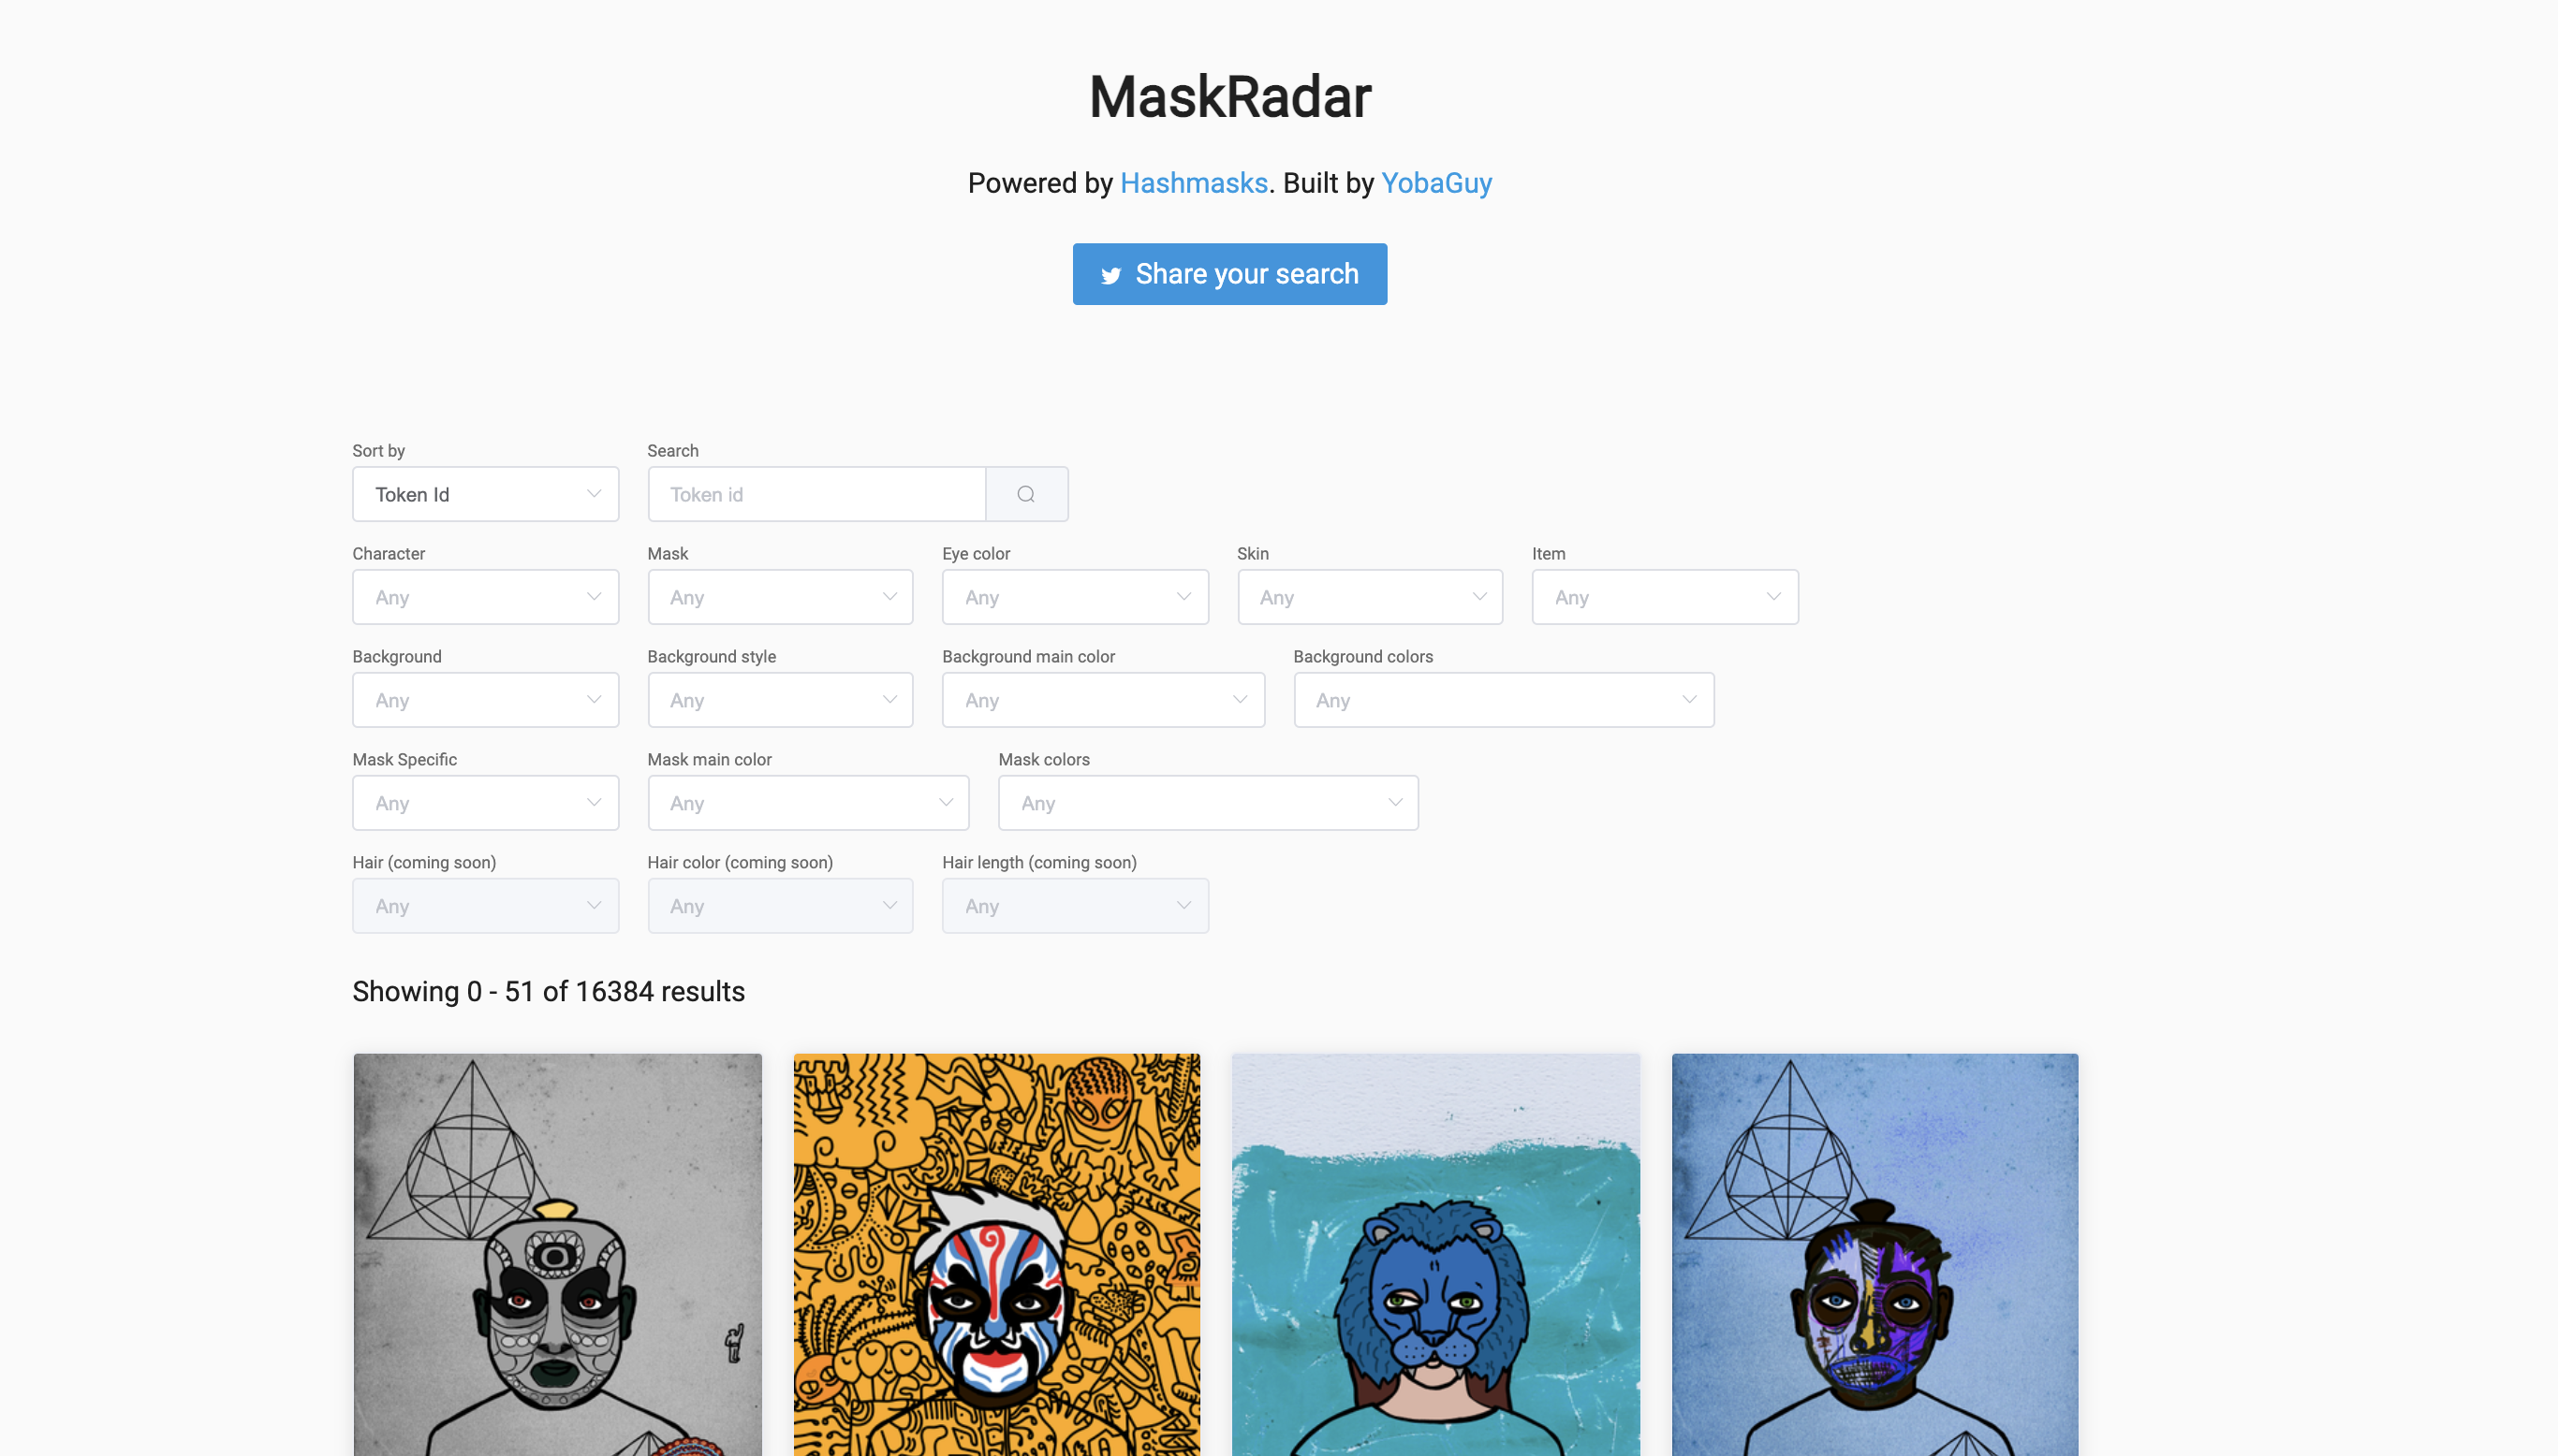Open the Background style dropdown
The width and height of the screenshot is (2558, 1456).
pos(780,700)
